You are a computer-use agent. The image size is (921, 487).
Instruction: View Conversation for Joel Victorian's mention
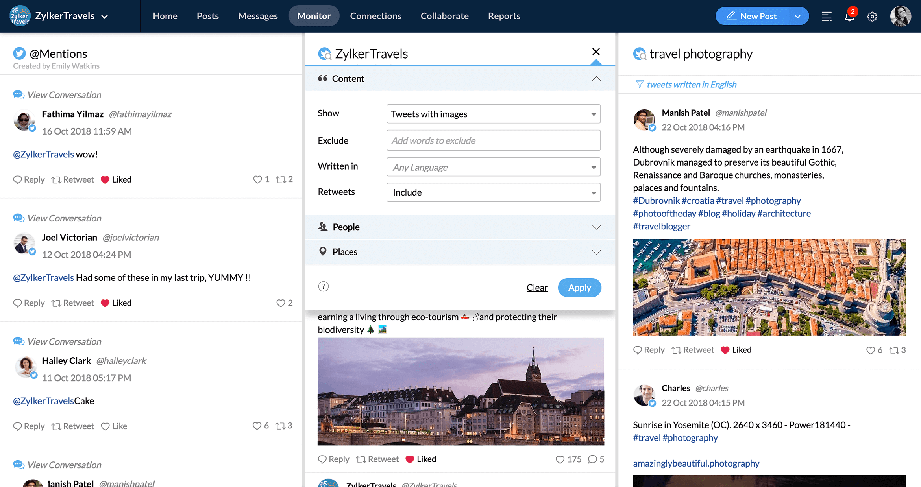tap(57, 218)
